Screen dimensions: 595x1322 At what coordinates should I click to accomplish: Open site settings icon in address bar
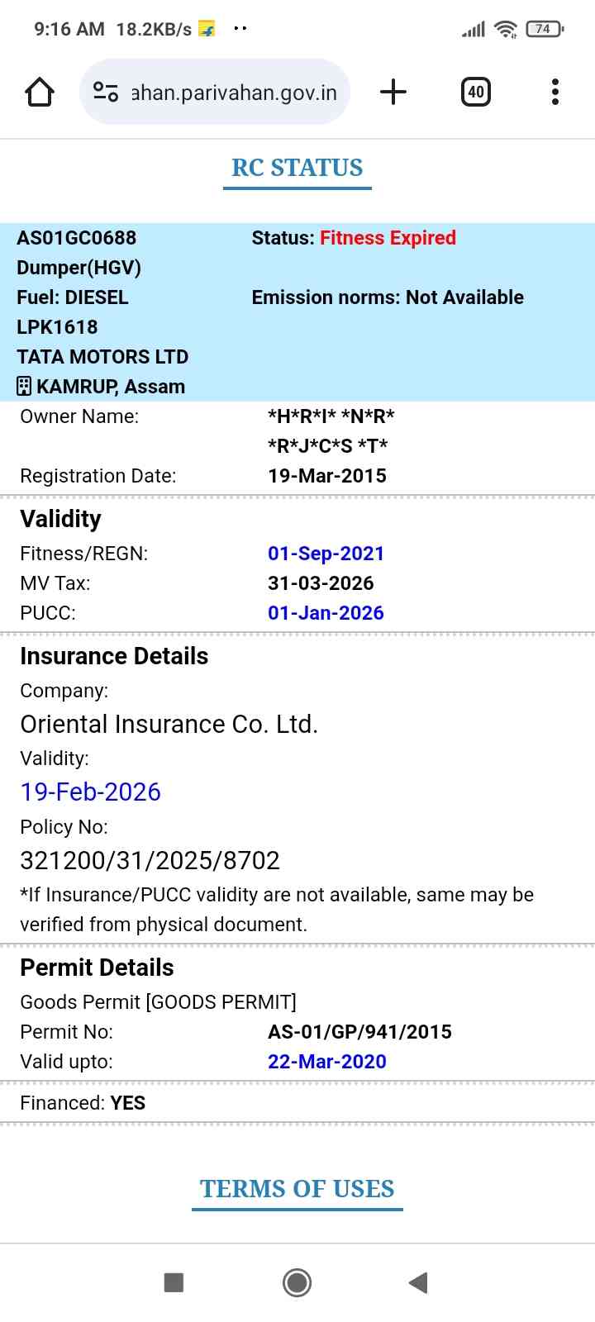[x=106, y=92]
